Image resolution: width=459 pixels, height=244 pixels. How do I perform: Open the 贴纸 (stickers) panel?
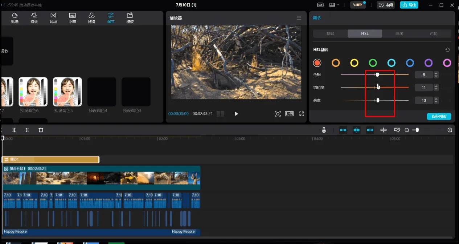point(15,18)
